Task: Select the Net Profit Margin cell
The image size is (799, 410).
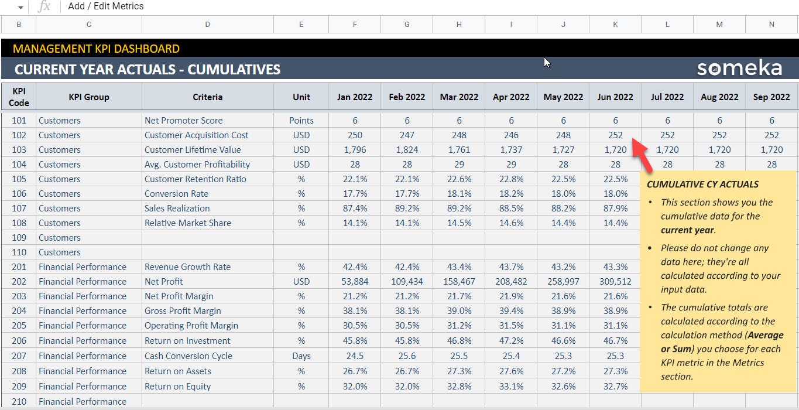Action: tap(208, 296)
